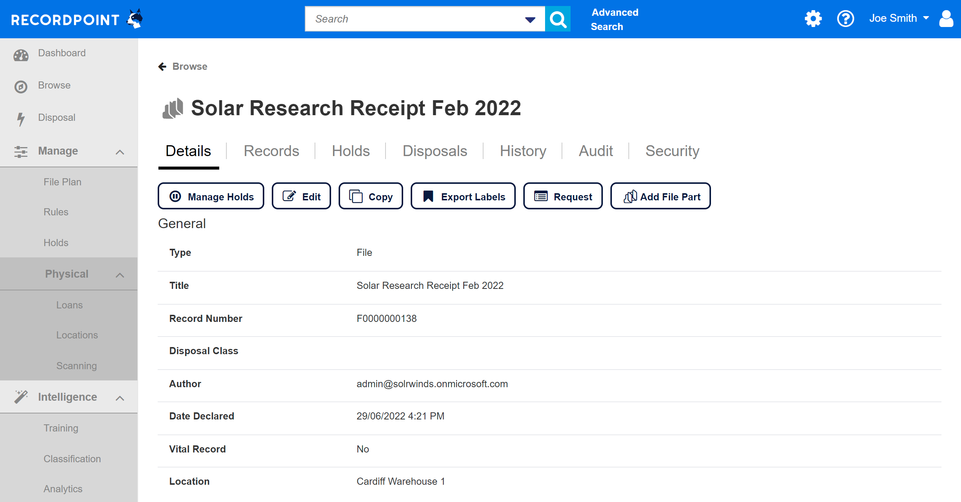Open Loans under Physical

coord(69,305)
